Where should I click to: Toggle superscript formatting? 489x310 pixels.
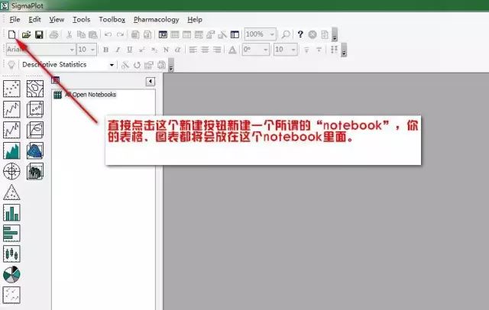coord(142,50)
